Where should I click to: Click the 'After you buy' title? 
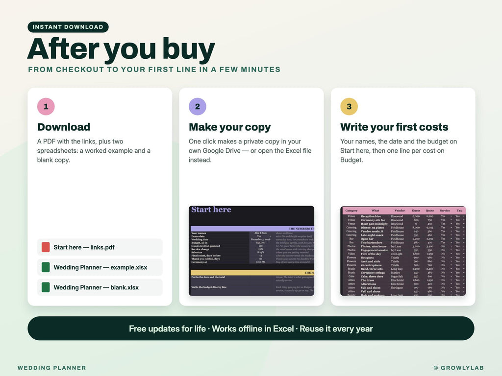click(121, 49)
